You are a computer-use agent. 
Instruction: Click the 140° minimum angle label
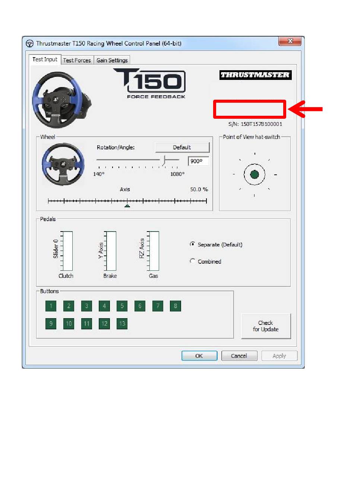(99, 174)
